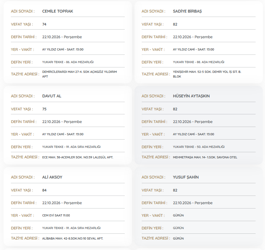Click TAZİYE ADRESİ label in Yusuf Şahin card
Viewport: 265px width, 250px height.
coord(156,238)
